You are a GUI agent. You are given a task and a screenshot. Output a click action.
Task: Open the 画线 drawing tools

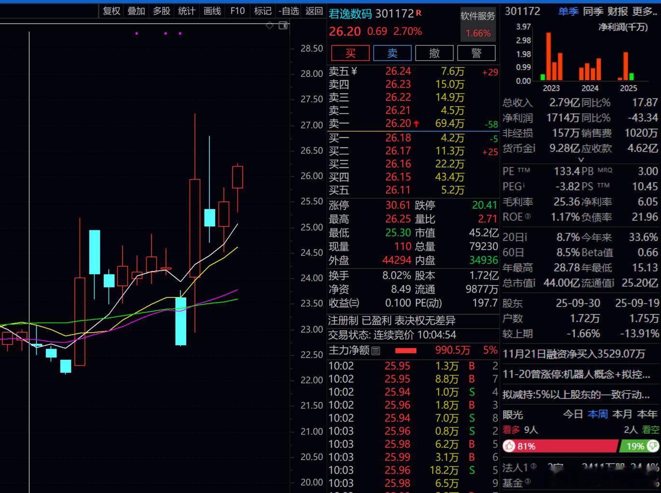coord(212,11)
